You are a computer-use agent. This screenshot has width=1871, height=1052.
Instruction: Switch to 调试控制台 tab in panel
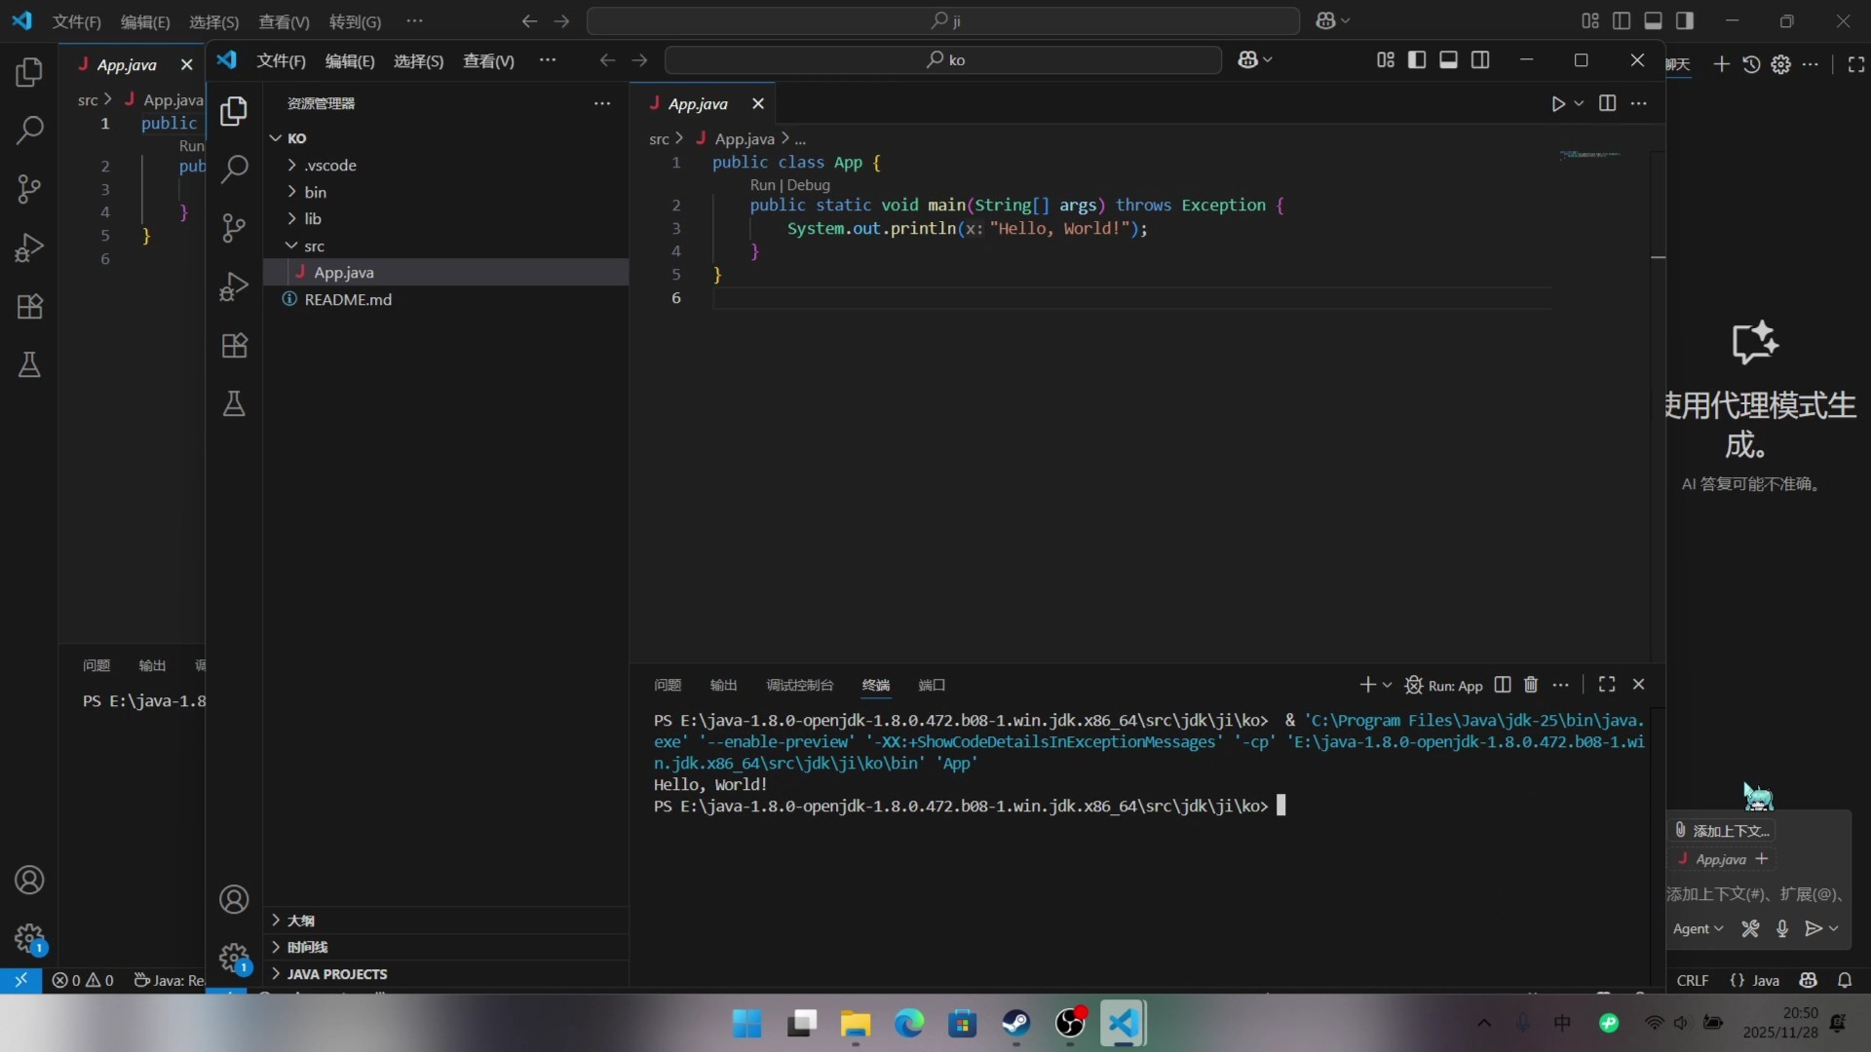tap(799, 685)
